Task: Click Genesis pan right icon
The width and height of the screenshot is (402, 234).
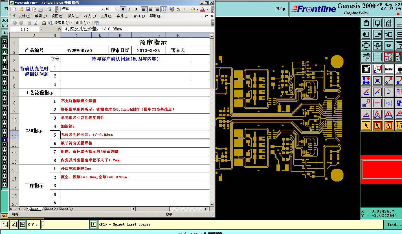Action: pyautogui.click(x=377, y=34)
